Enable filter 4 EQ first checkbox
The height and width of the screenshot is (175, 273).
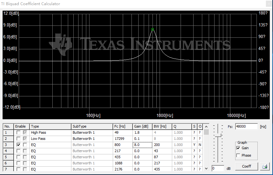18,151
